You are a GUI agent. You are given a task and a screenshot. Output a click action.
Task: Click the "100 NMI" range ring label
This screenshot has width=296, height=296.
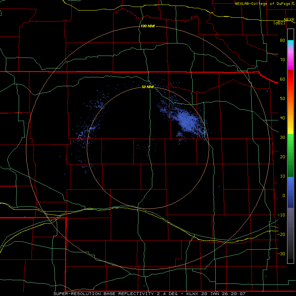pos(148,26)
